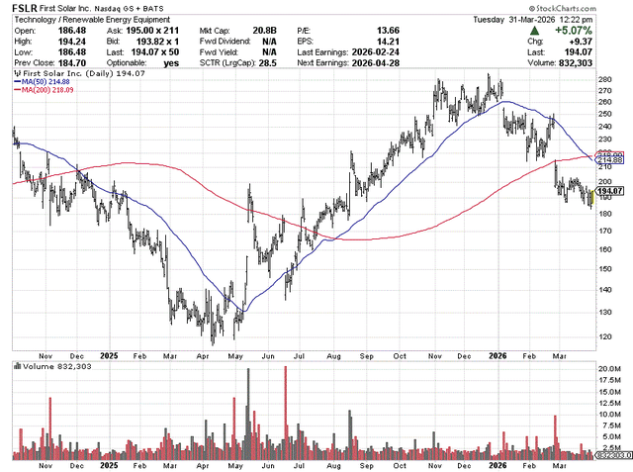This screenshot has width=633, height=472.
Task: Click the FSLR ticker symbol
Action: pyautogui.click(x=26, y=8)
